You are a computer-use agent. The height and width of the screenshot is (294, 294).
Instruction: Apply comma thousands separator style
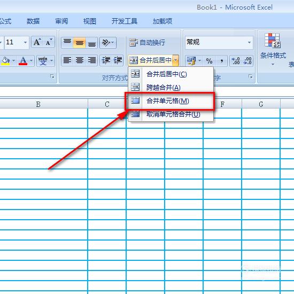click(221, 61)
